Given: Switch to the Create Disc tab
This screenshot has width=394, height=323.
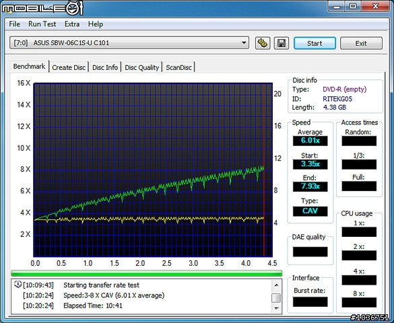Looking at the screenshot, I should tap(69, 67).
